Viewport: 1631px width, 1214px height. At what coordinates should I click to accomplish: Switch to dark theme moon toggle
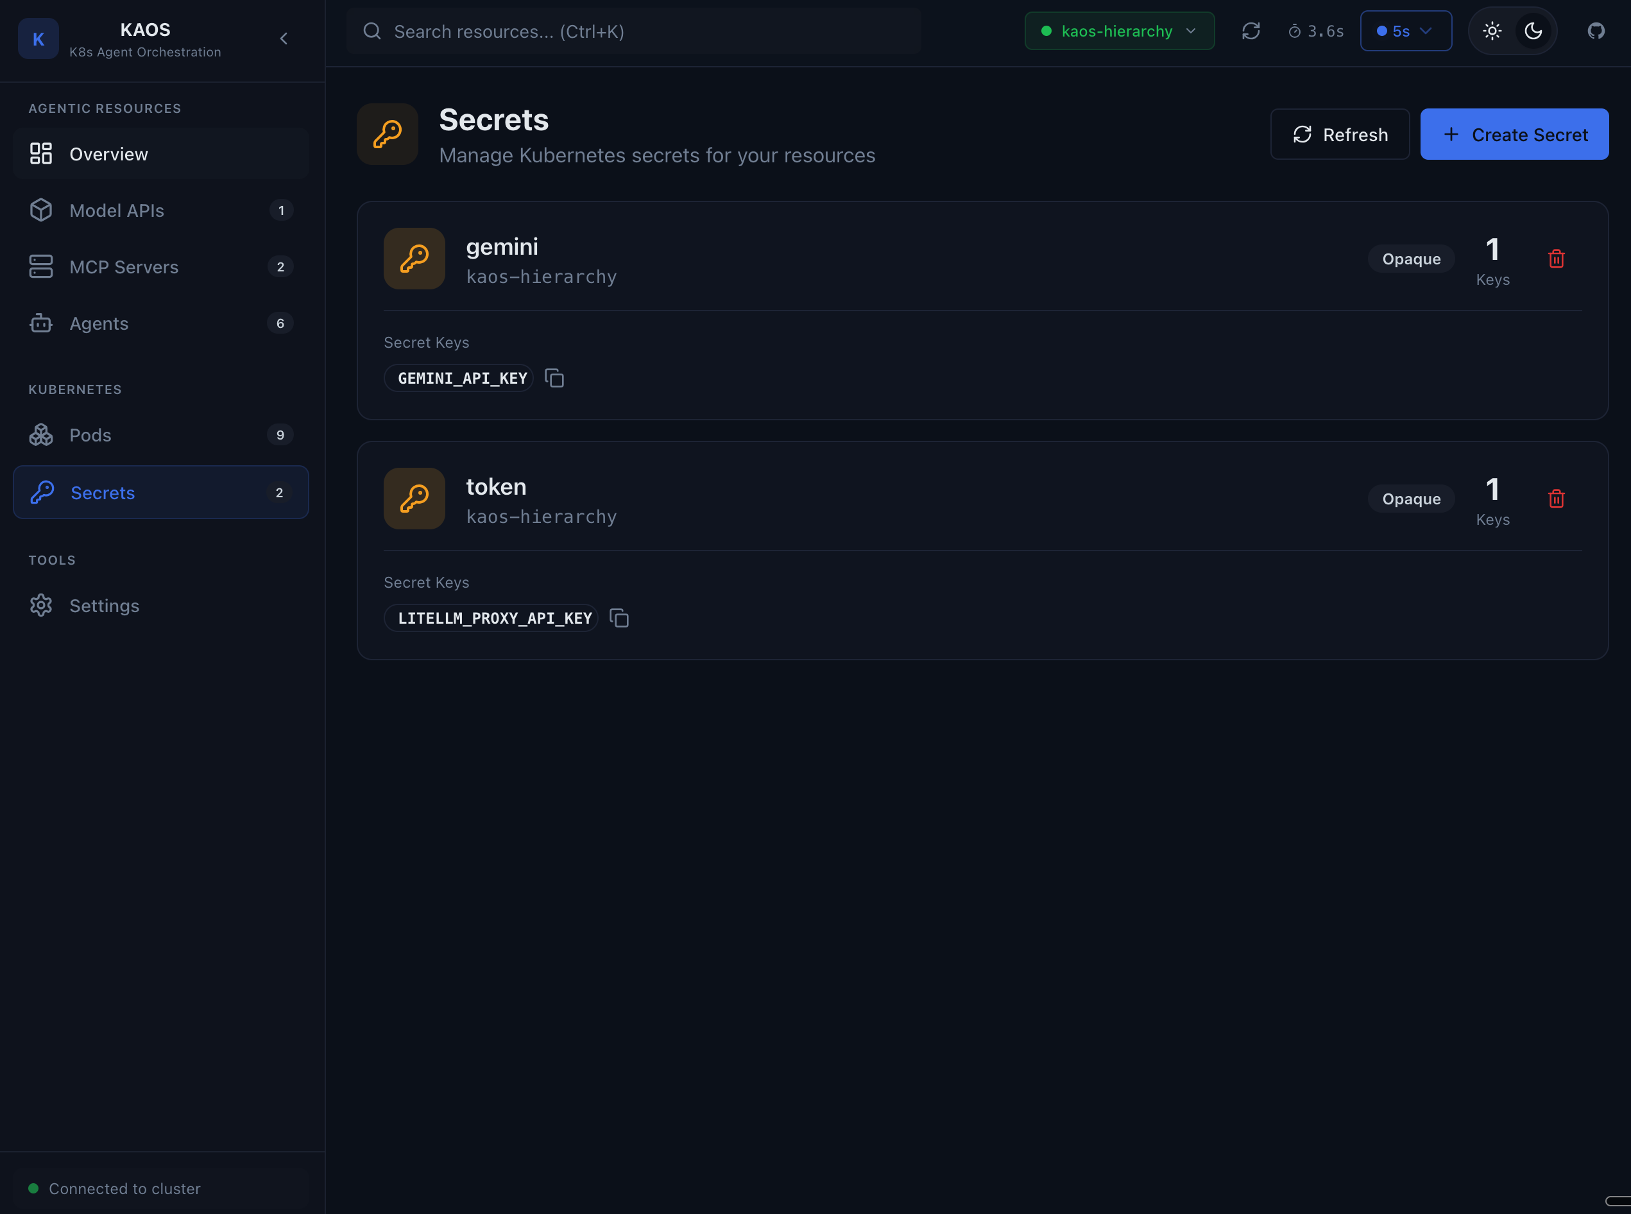click(x=1533, y=31)
